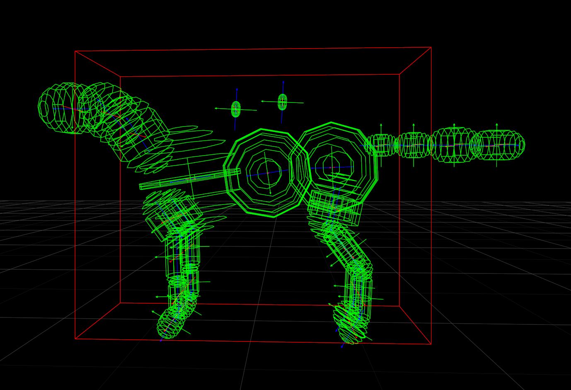The image size is (571, 390).
Task: Click the red bounding box top-right front corner
Action: (x=431, y=47)
